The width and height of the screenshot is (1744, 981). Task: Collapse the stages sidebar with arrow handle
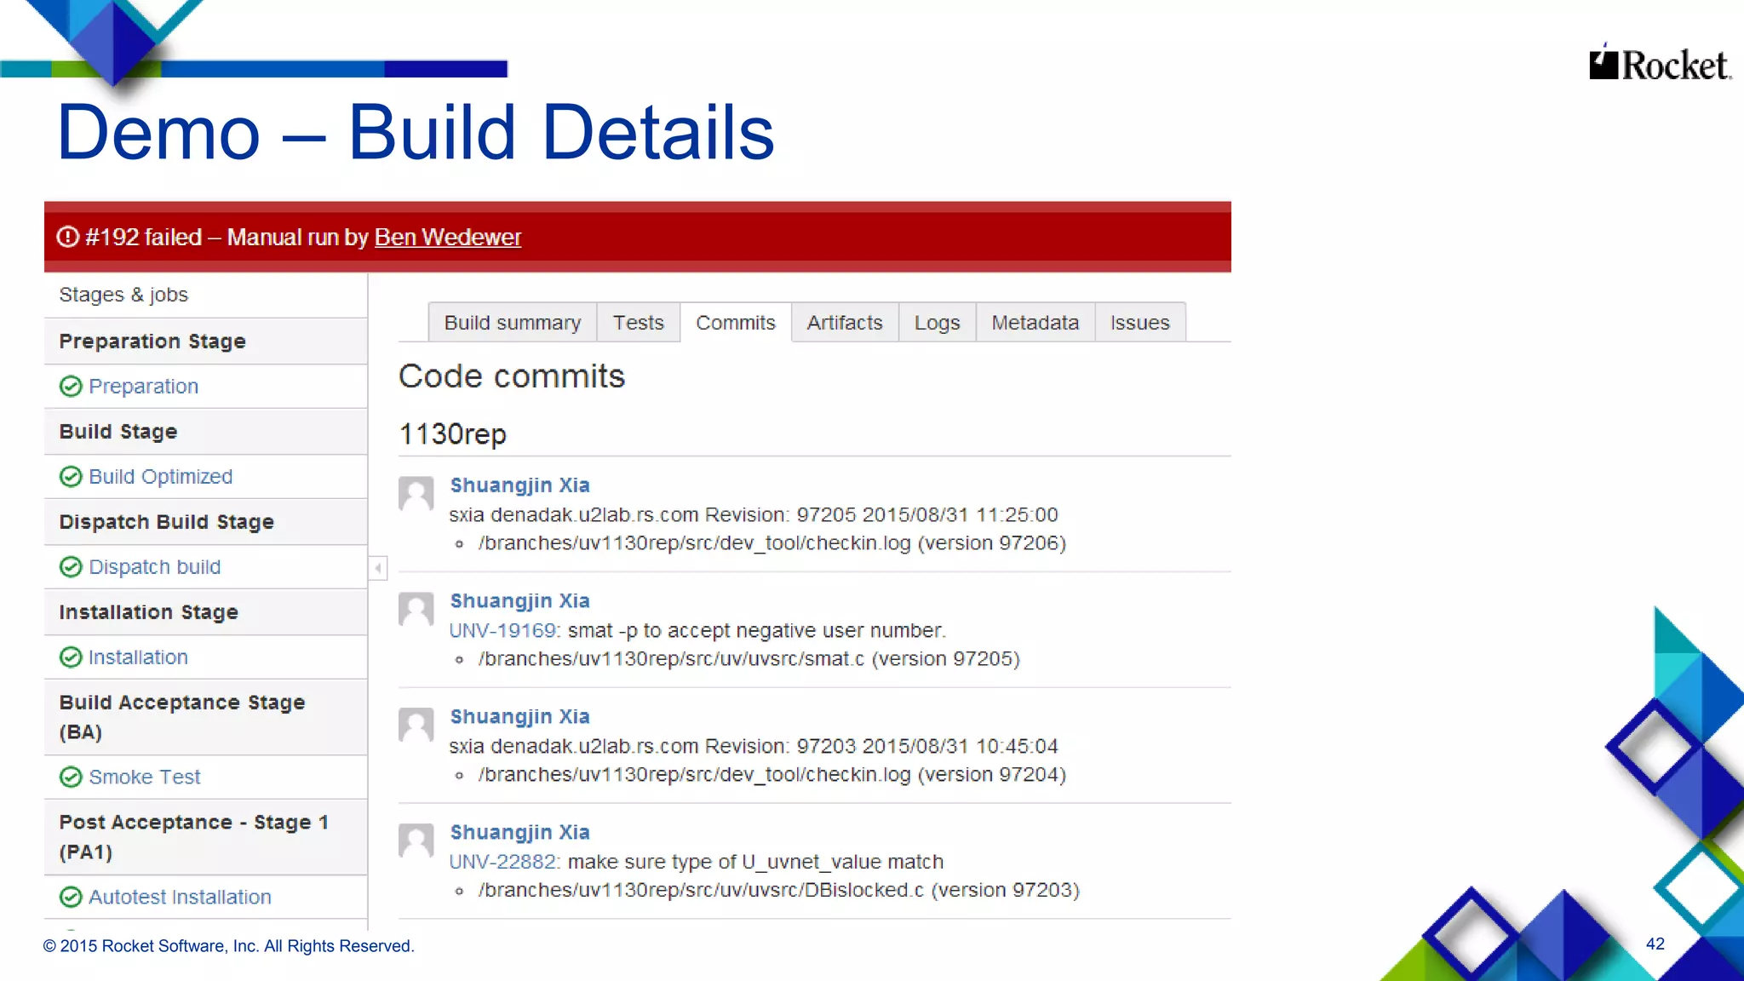(378, 568)
